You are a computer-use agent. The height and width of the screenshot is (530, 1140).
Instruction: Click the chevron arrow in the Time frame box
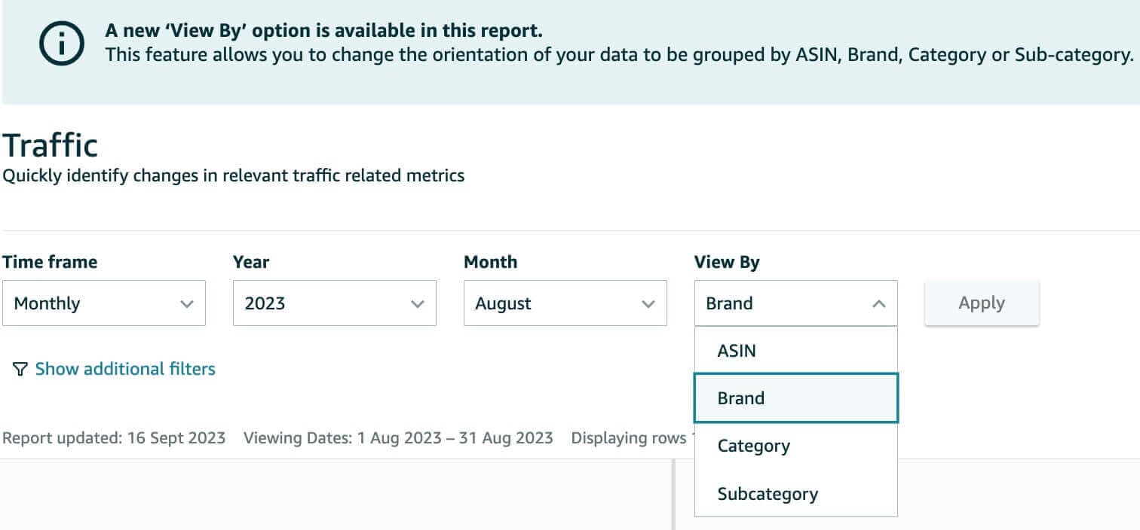(187, 304)
